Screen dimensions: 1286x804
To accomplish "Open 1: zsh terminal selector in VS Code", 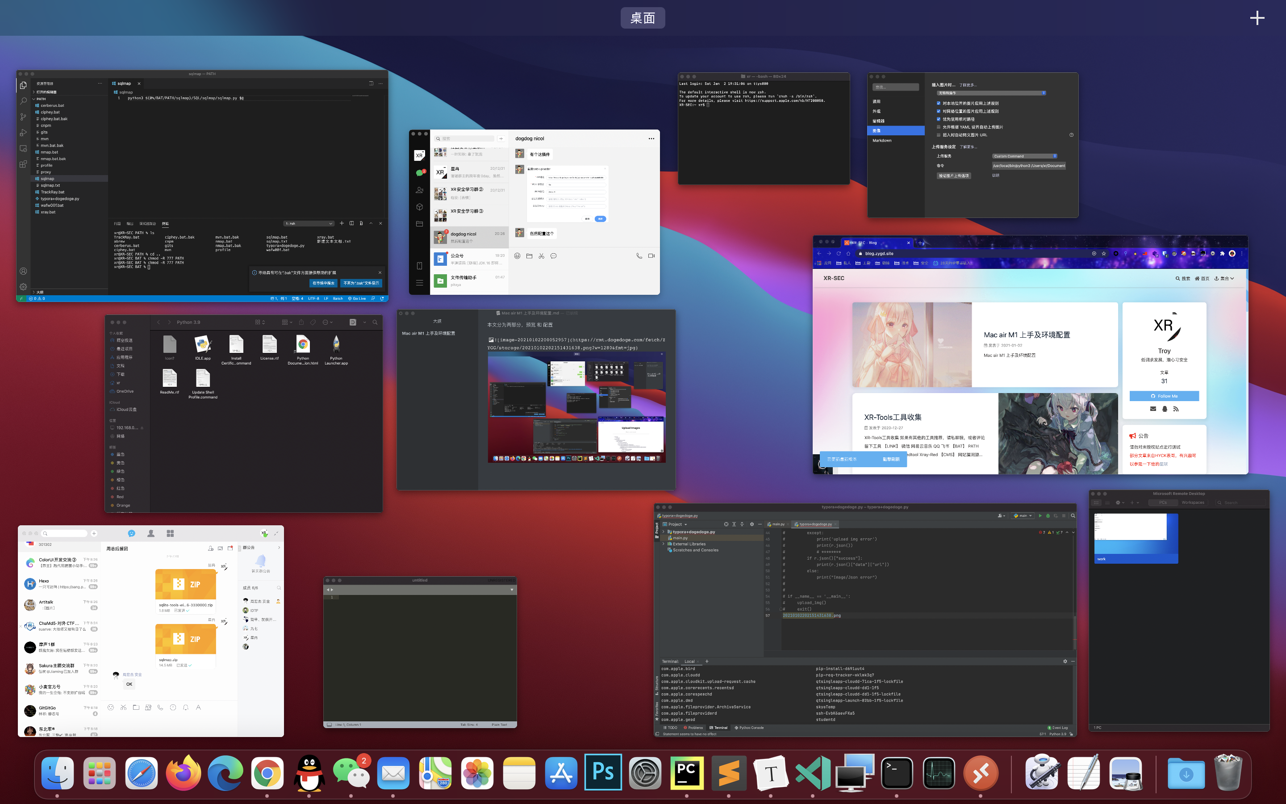I will pyautogui.click(x=309, y=223).
